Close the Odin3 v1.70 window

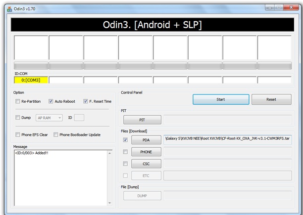(x=291, y=7)
